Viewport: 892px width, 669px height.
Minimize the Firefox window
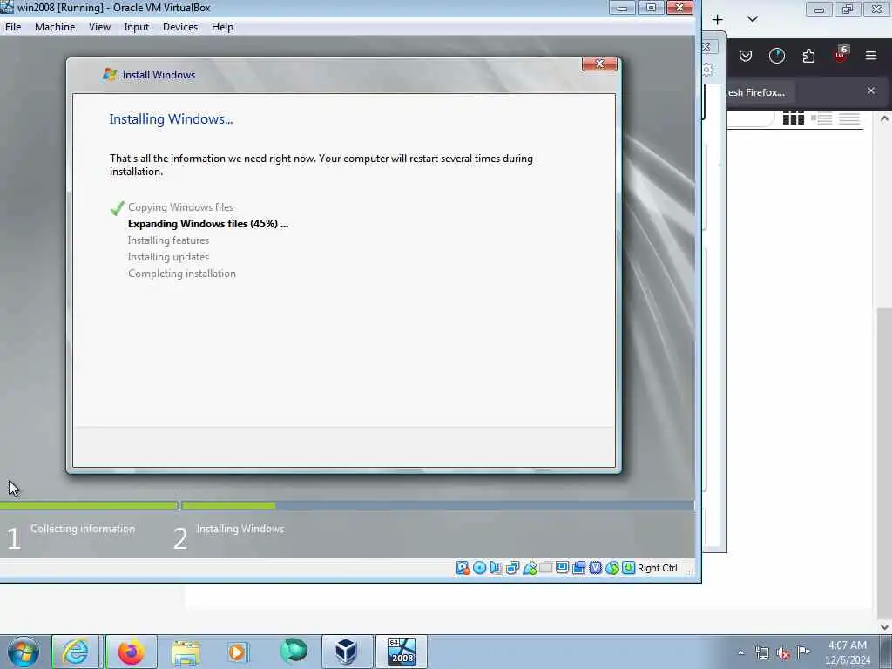tap(819, 9)
